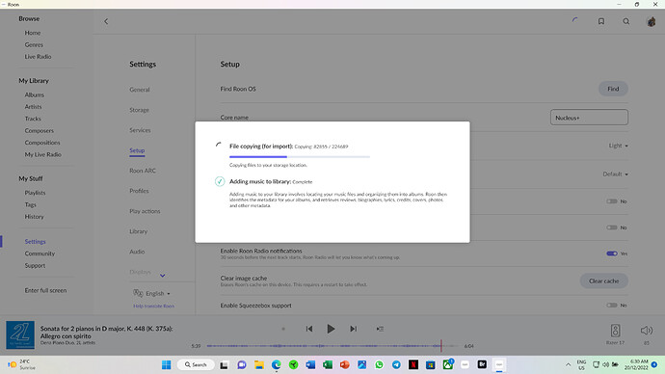Viewport: 665px width, 374px height.
Task: Open Playlists in My Stuff
Action: [35, 193]
